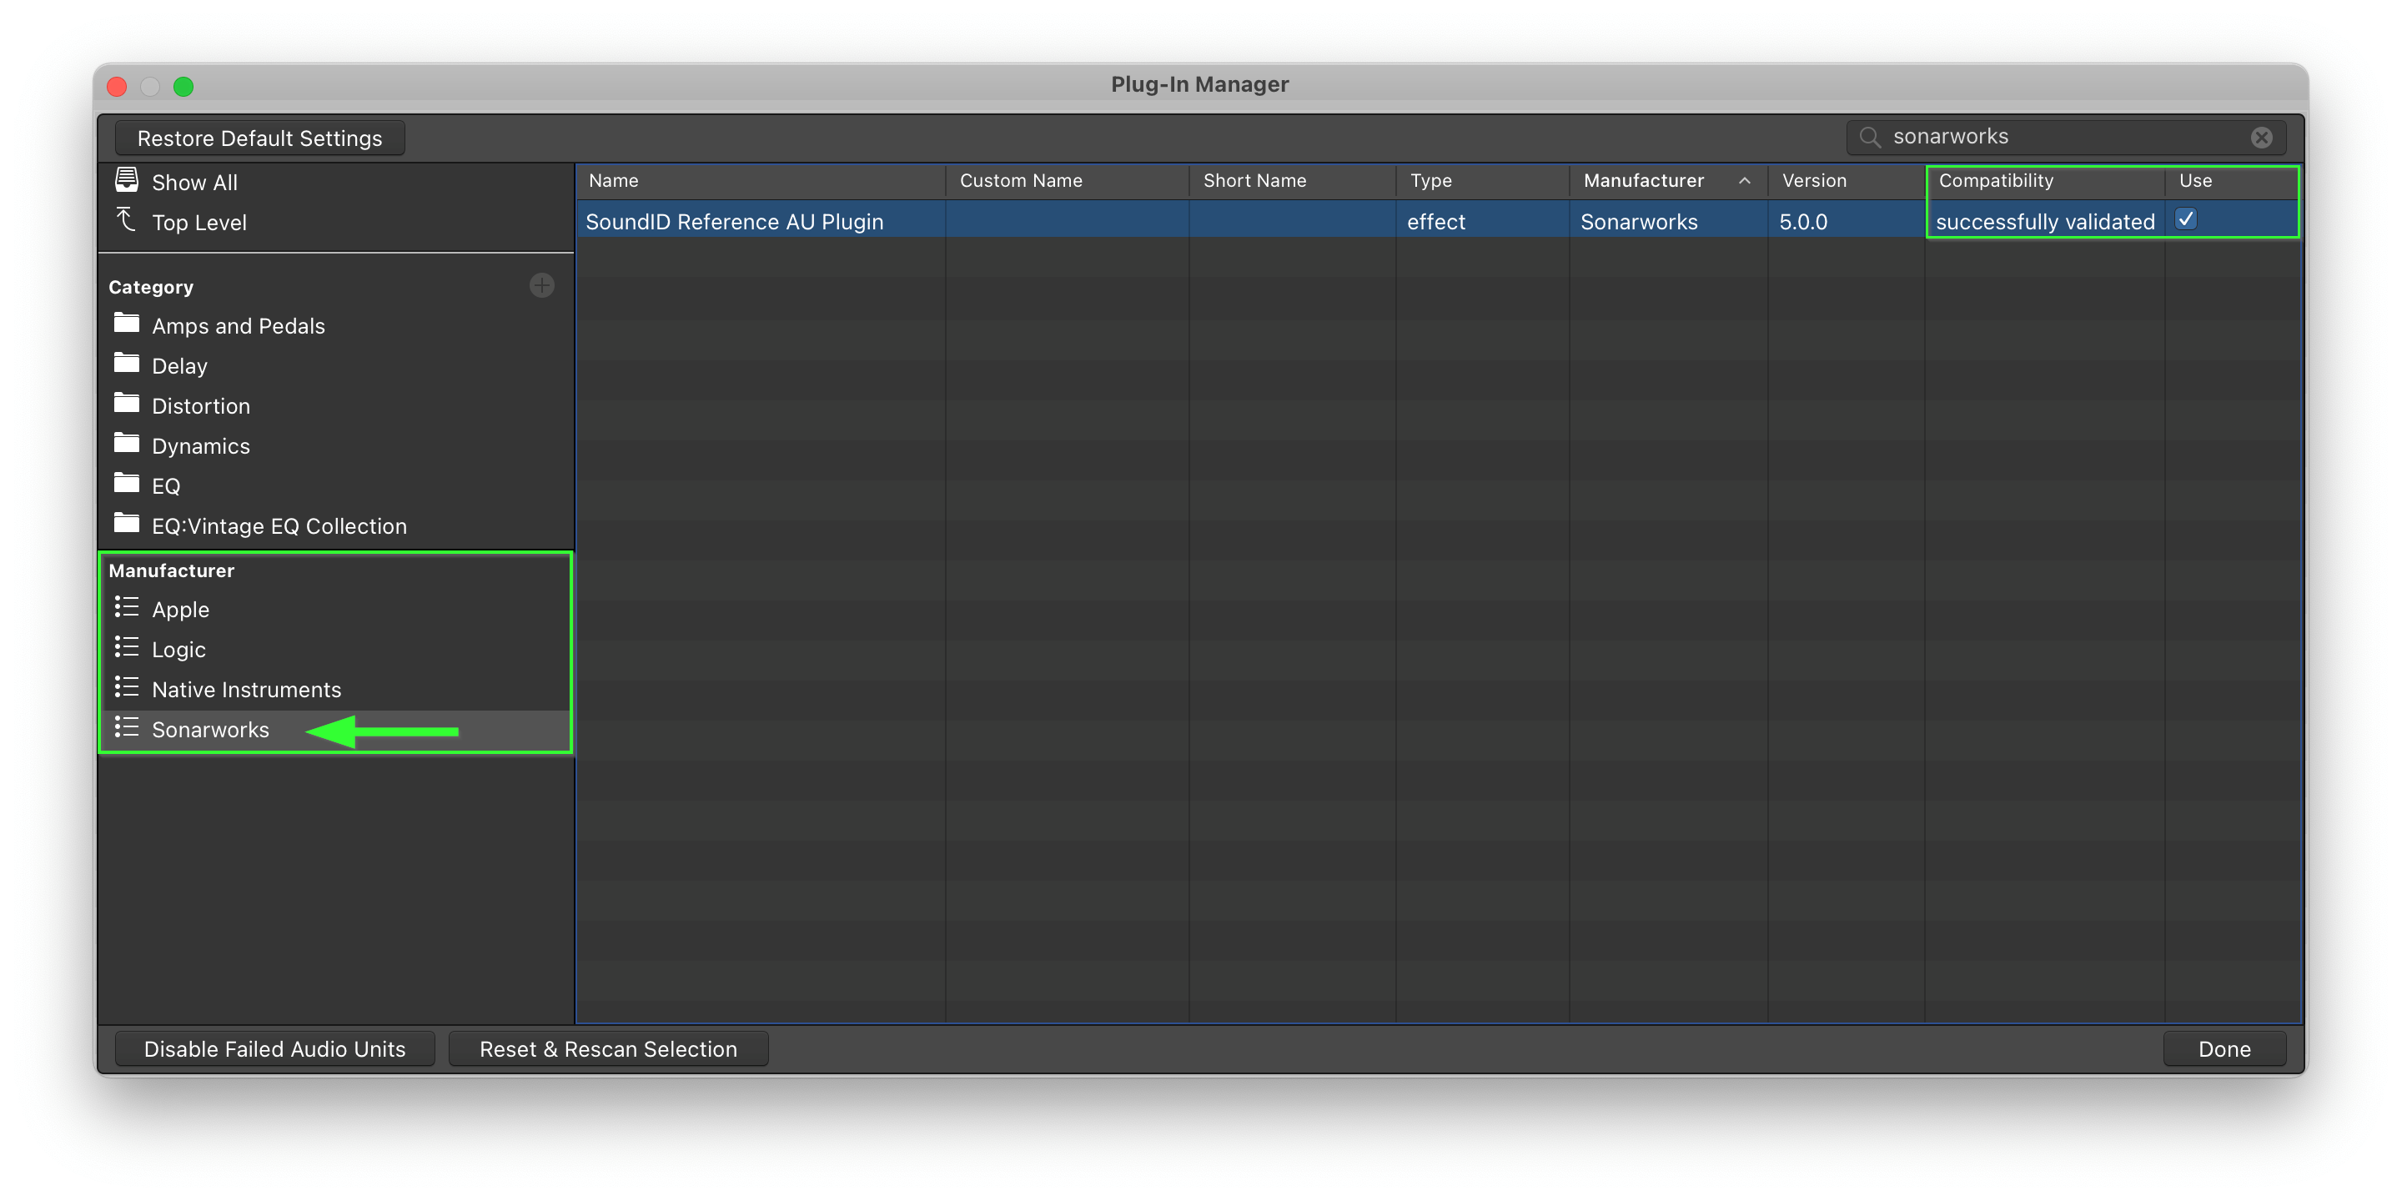Filter by Sonarworks manufacturer
This screenshot has height=1201, width=2402.
pos(335,729)
